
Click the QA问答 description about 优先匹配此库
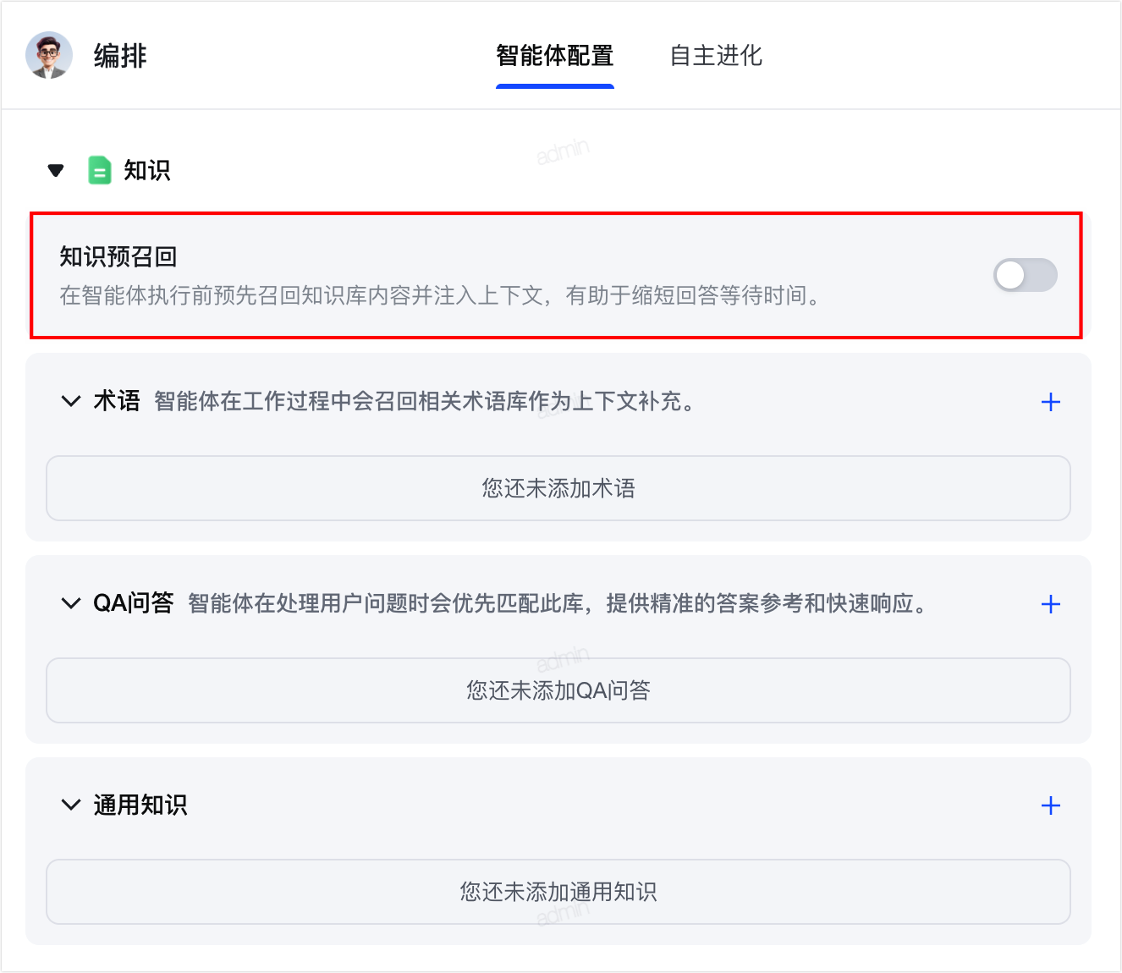coord(557,603)
